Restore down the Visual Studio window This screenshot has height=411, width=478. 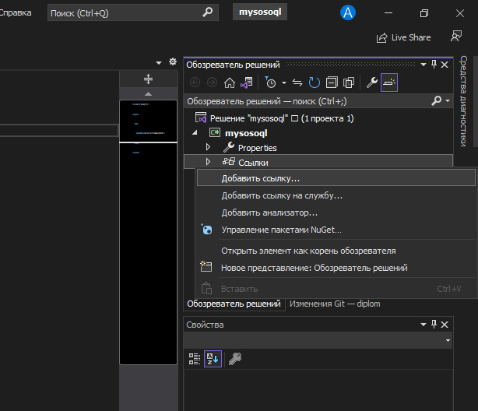pyautogui.click(x=424, y=13)
